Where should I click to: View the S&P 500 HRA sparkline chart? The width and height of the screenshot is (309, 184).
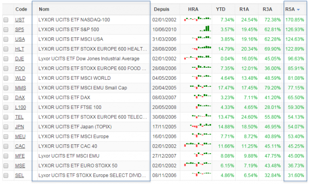pyautogui.click(x=205, y=29)
